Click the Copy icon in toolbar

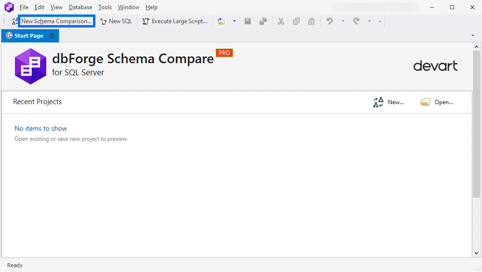tap(296, 21)
